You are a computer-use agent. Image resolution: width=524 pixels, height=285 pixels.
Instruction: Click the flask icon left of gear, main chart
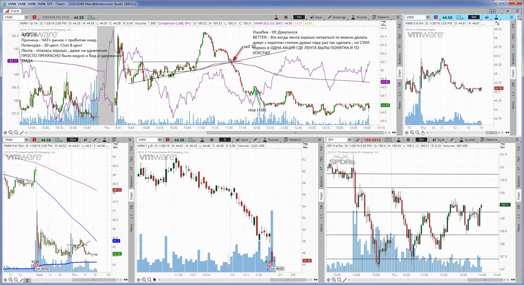tap(276, 17)
